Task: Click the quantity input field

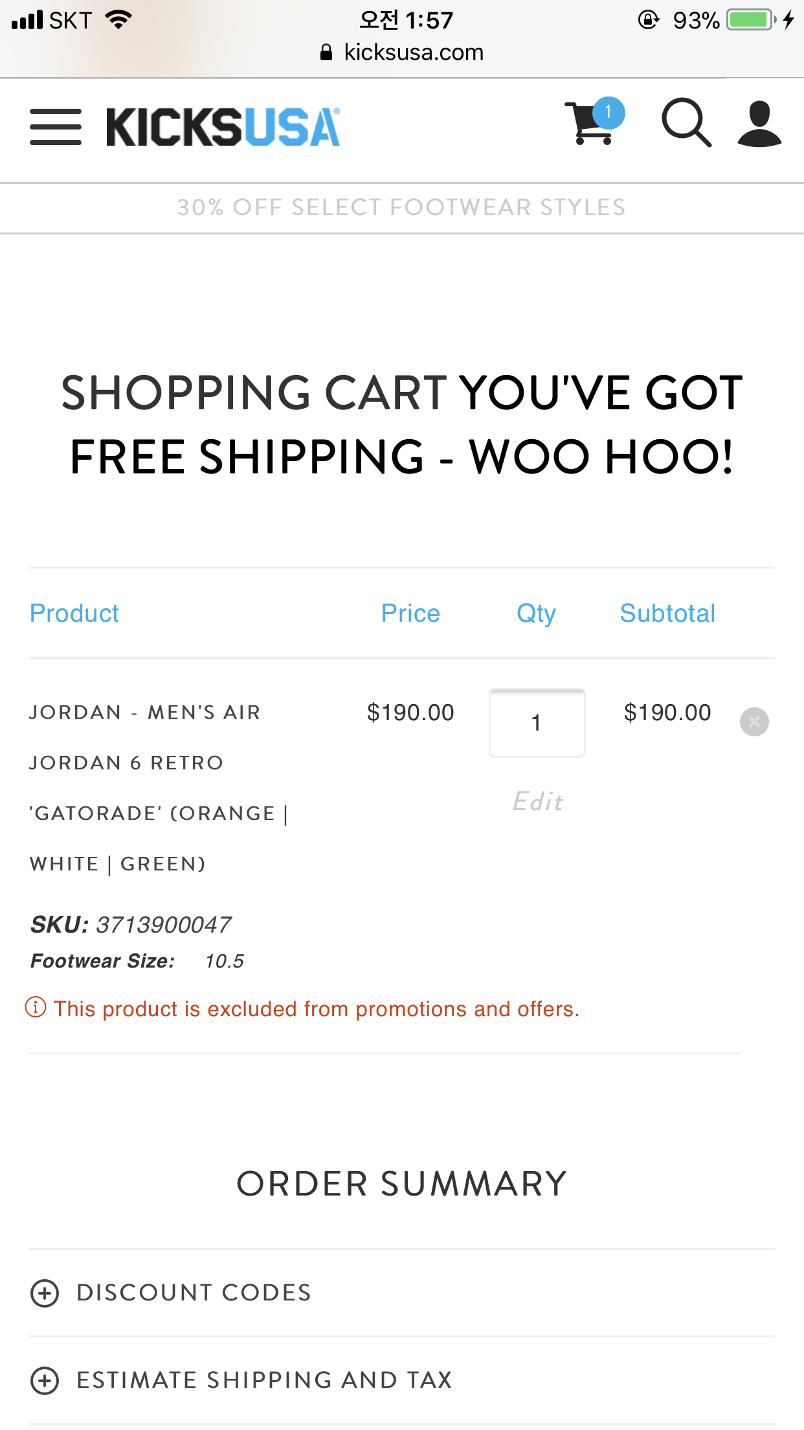Action: (537, 723)
